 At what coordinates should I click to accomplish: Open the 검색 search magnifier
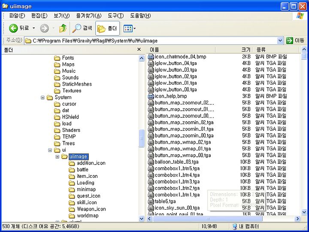76,28
